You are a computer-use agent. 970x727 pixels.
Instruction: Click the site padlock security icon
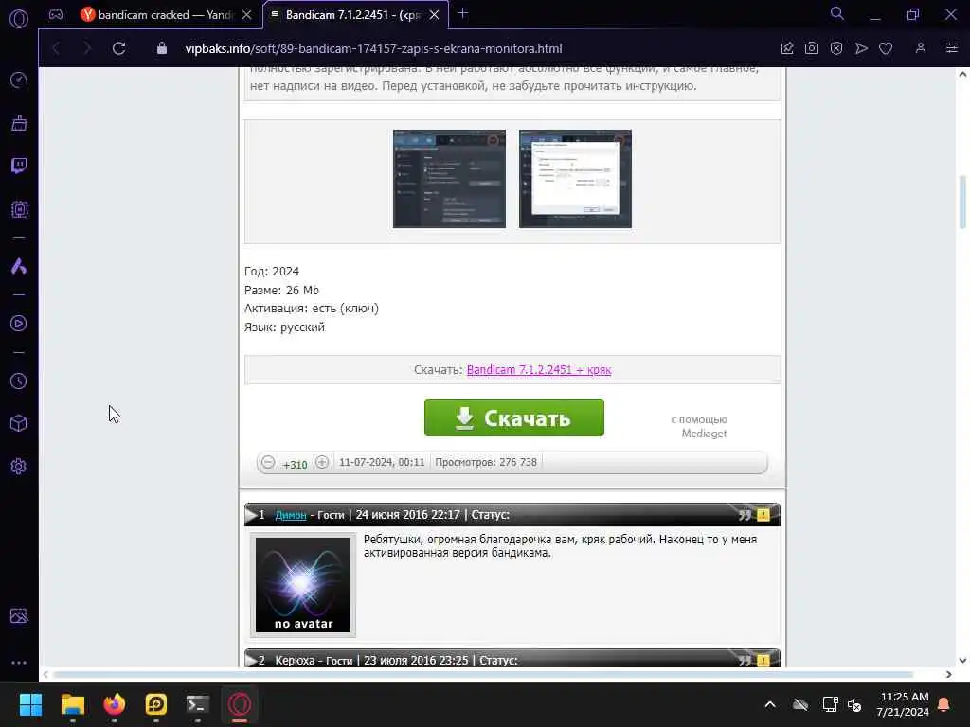coord(161,48)
